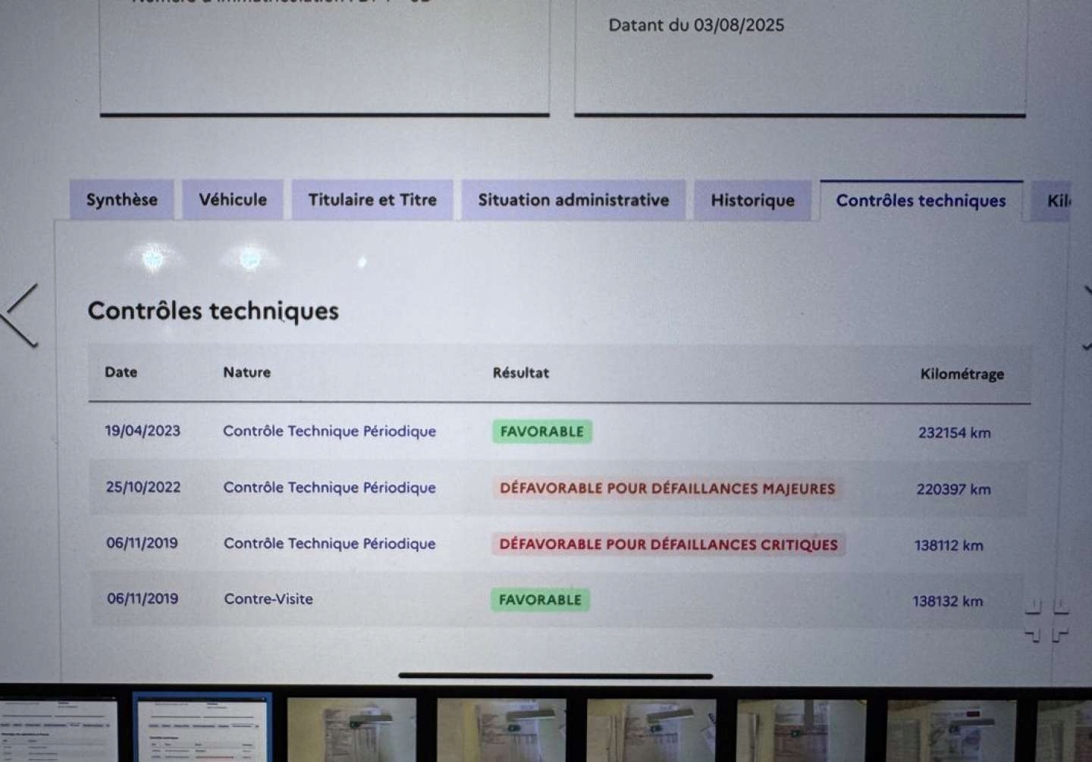
Task: Switch to the Véhicule tab
Action: tap(233, 200)
